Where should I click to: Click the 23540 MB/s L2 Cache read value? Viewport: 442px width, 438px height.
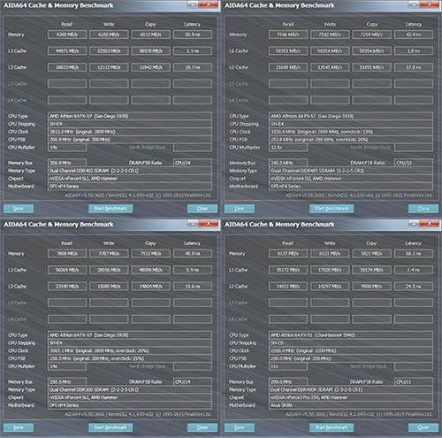click(x=67, y=286)
